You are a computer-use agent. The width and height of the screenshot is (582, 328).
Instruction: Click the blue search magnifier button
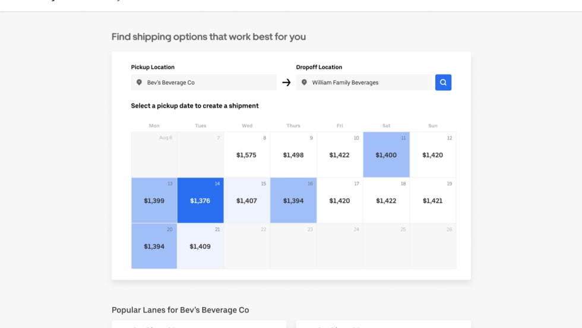point(443,83)
